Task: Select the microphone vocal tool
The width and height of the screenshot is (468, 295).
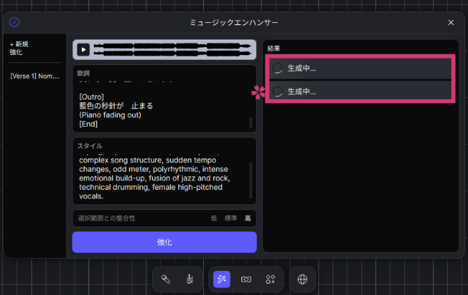Action: 165,279
